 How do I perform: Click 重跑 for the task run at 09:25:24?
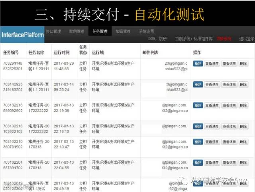(198, 85)
